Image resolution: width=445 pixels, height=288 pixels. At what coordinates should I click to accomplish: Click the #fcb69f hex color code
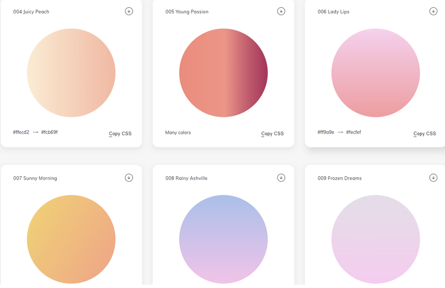coord(49,132)
